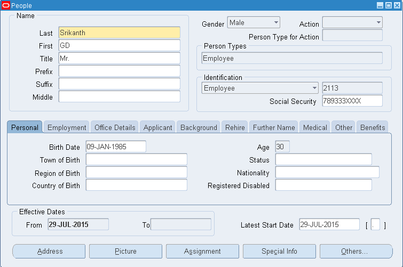Open the Others... button
The image size is (403, 267).
356,251
